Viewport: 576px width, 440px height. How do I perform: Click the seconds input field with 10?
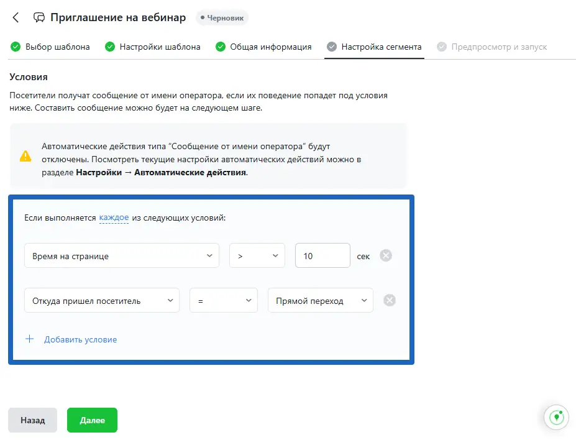(x=322, y=255)
